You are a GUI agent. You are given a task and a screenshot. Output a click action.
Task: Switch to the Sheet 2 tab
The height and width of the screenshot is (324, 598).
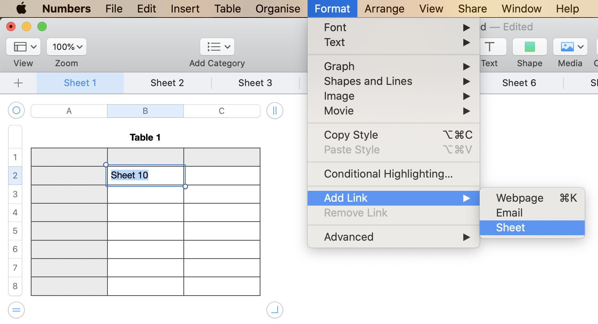(167, 83)
